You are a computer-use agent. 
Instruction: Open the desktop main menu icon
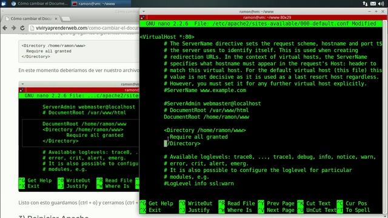(4, 4)
